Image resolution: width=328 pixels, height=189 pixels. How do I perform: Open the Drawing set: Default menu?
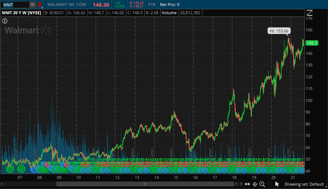[x=304, y=184]
